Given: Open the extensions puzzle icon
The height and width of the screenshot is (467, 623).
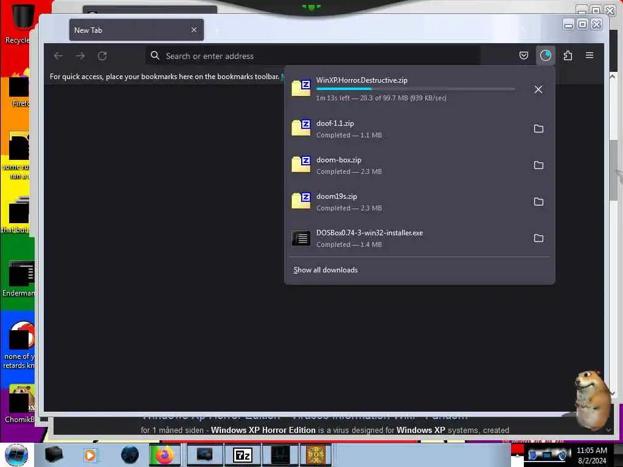Looking at the screenshot, I should (568, 55).
